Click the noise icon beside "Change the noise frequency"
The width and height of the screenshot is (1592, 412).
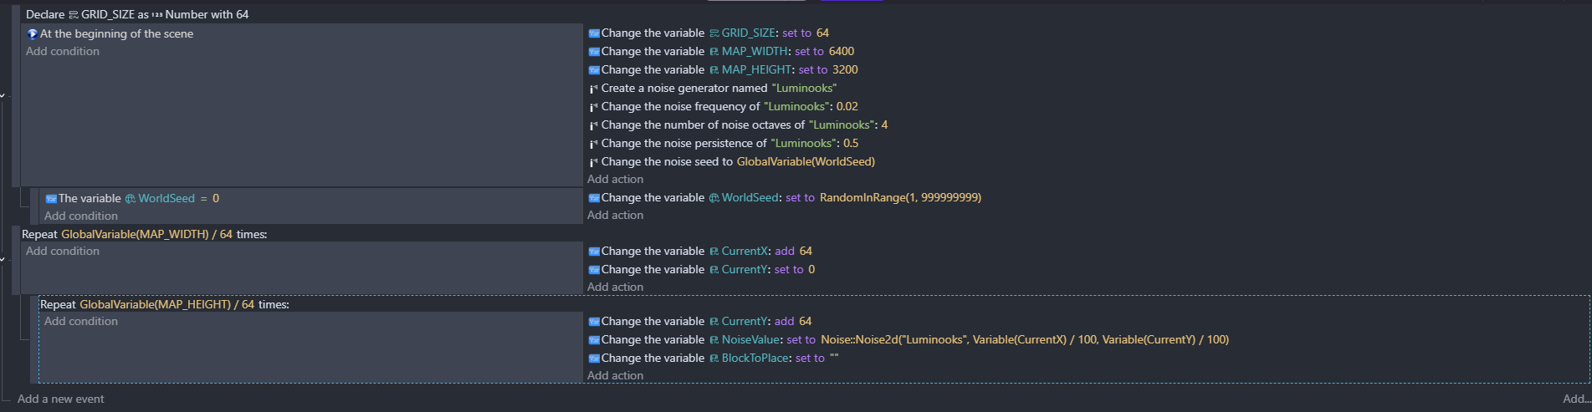pyautogui.click(x=594, y=107)
